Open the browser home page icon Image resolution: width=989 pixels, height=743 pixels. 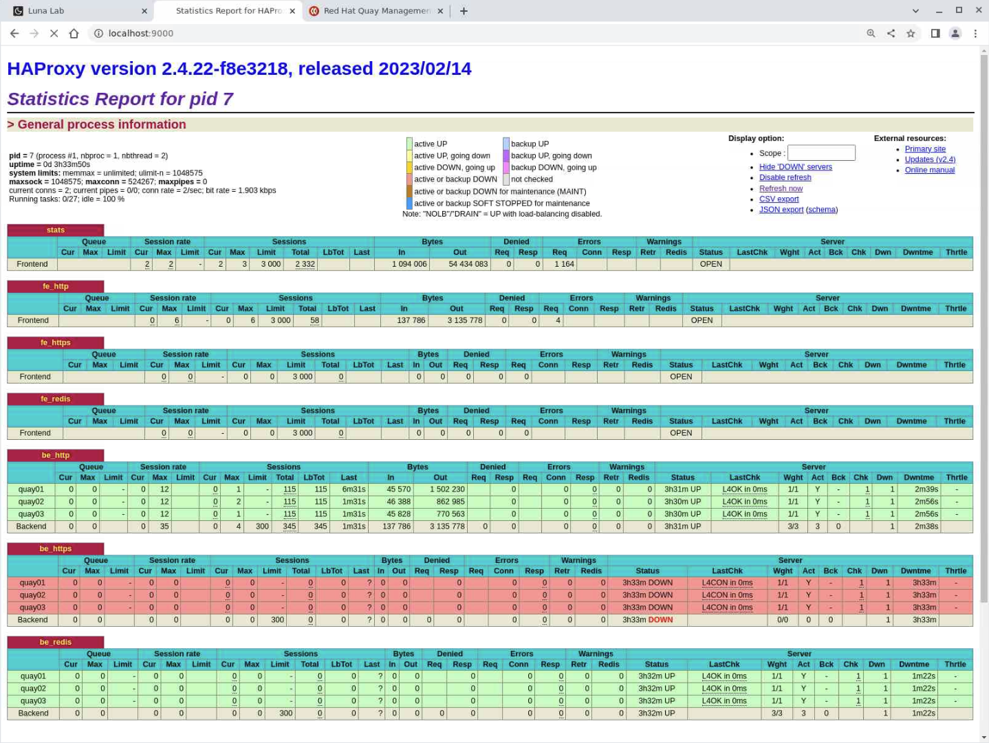74,33
